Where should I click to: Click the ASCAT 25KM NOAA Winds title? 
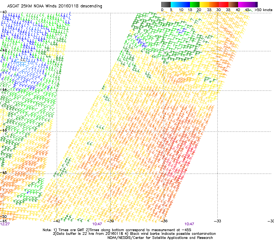pyautogui.click(x=54, y=6)
